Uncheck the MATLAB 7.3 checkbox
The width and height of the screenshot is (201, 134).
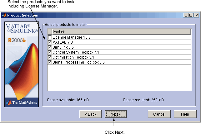click(50, 42)
